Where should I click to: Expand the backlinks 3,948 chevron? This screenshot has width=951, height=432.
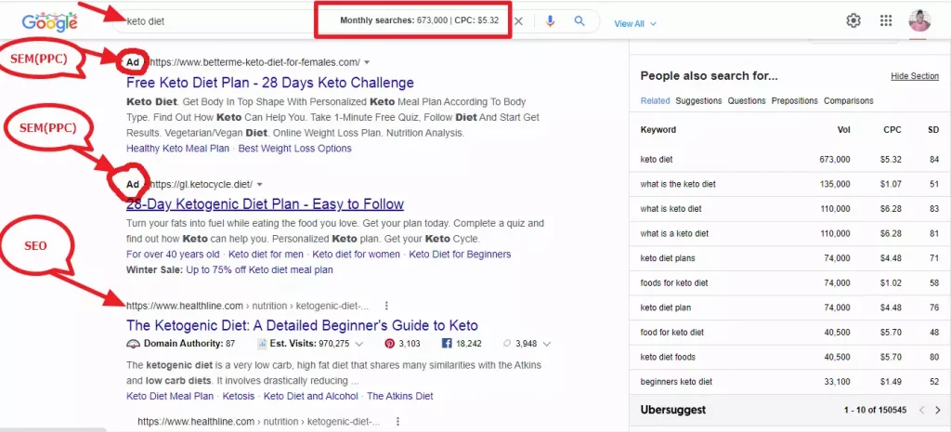(x=547, y=344)
